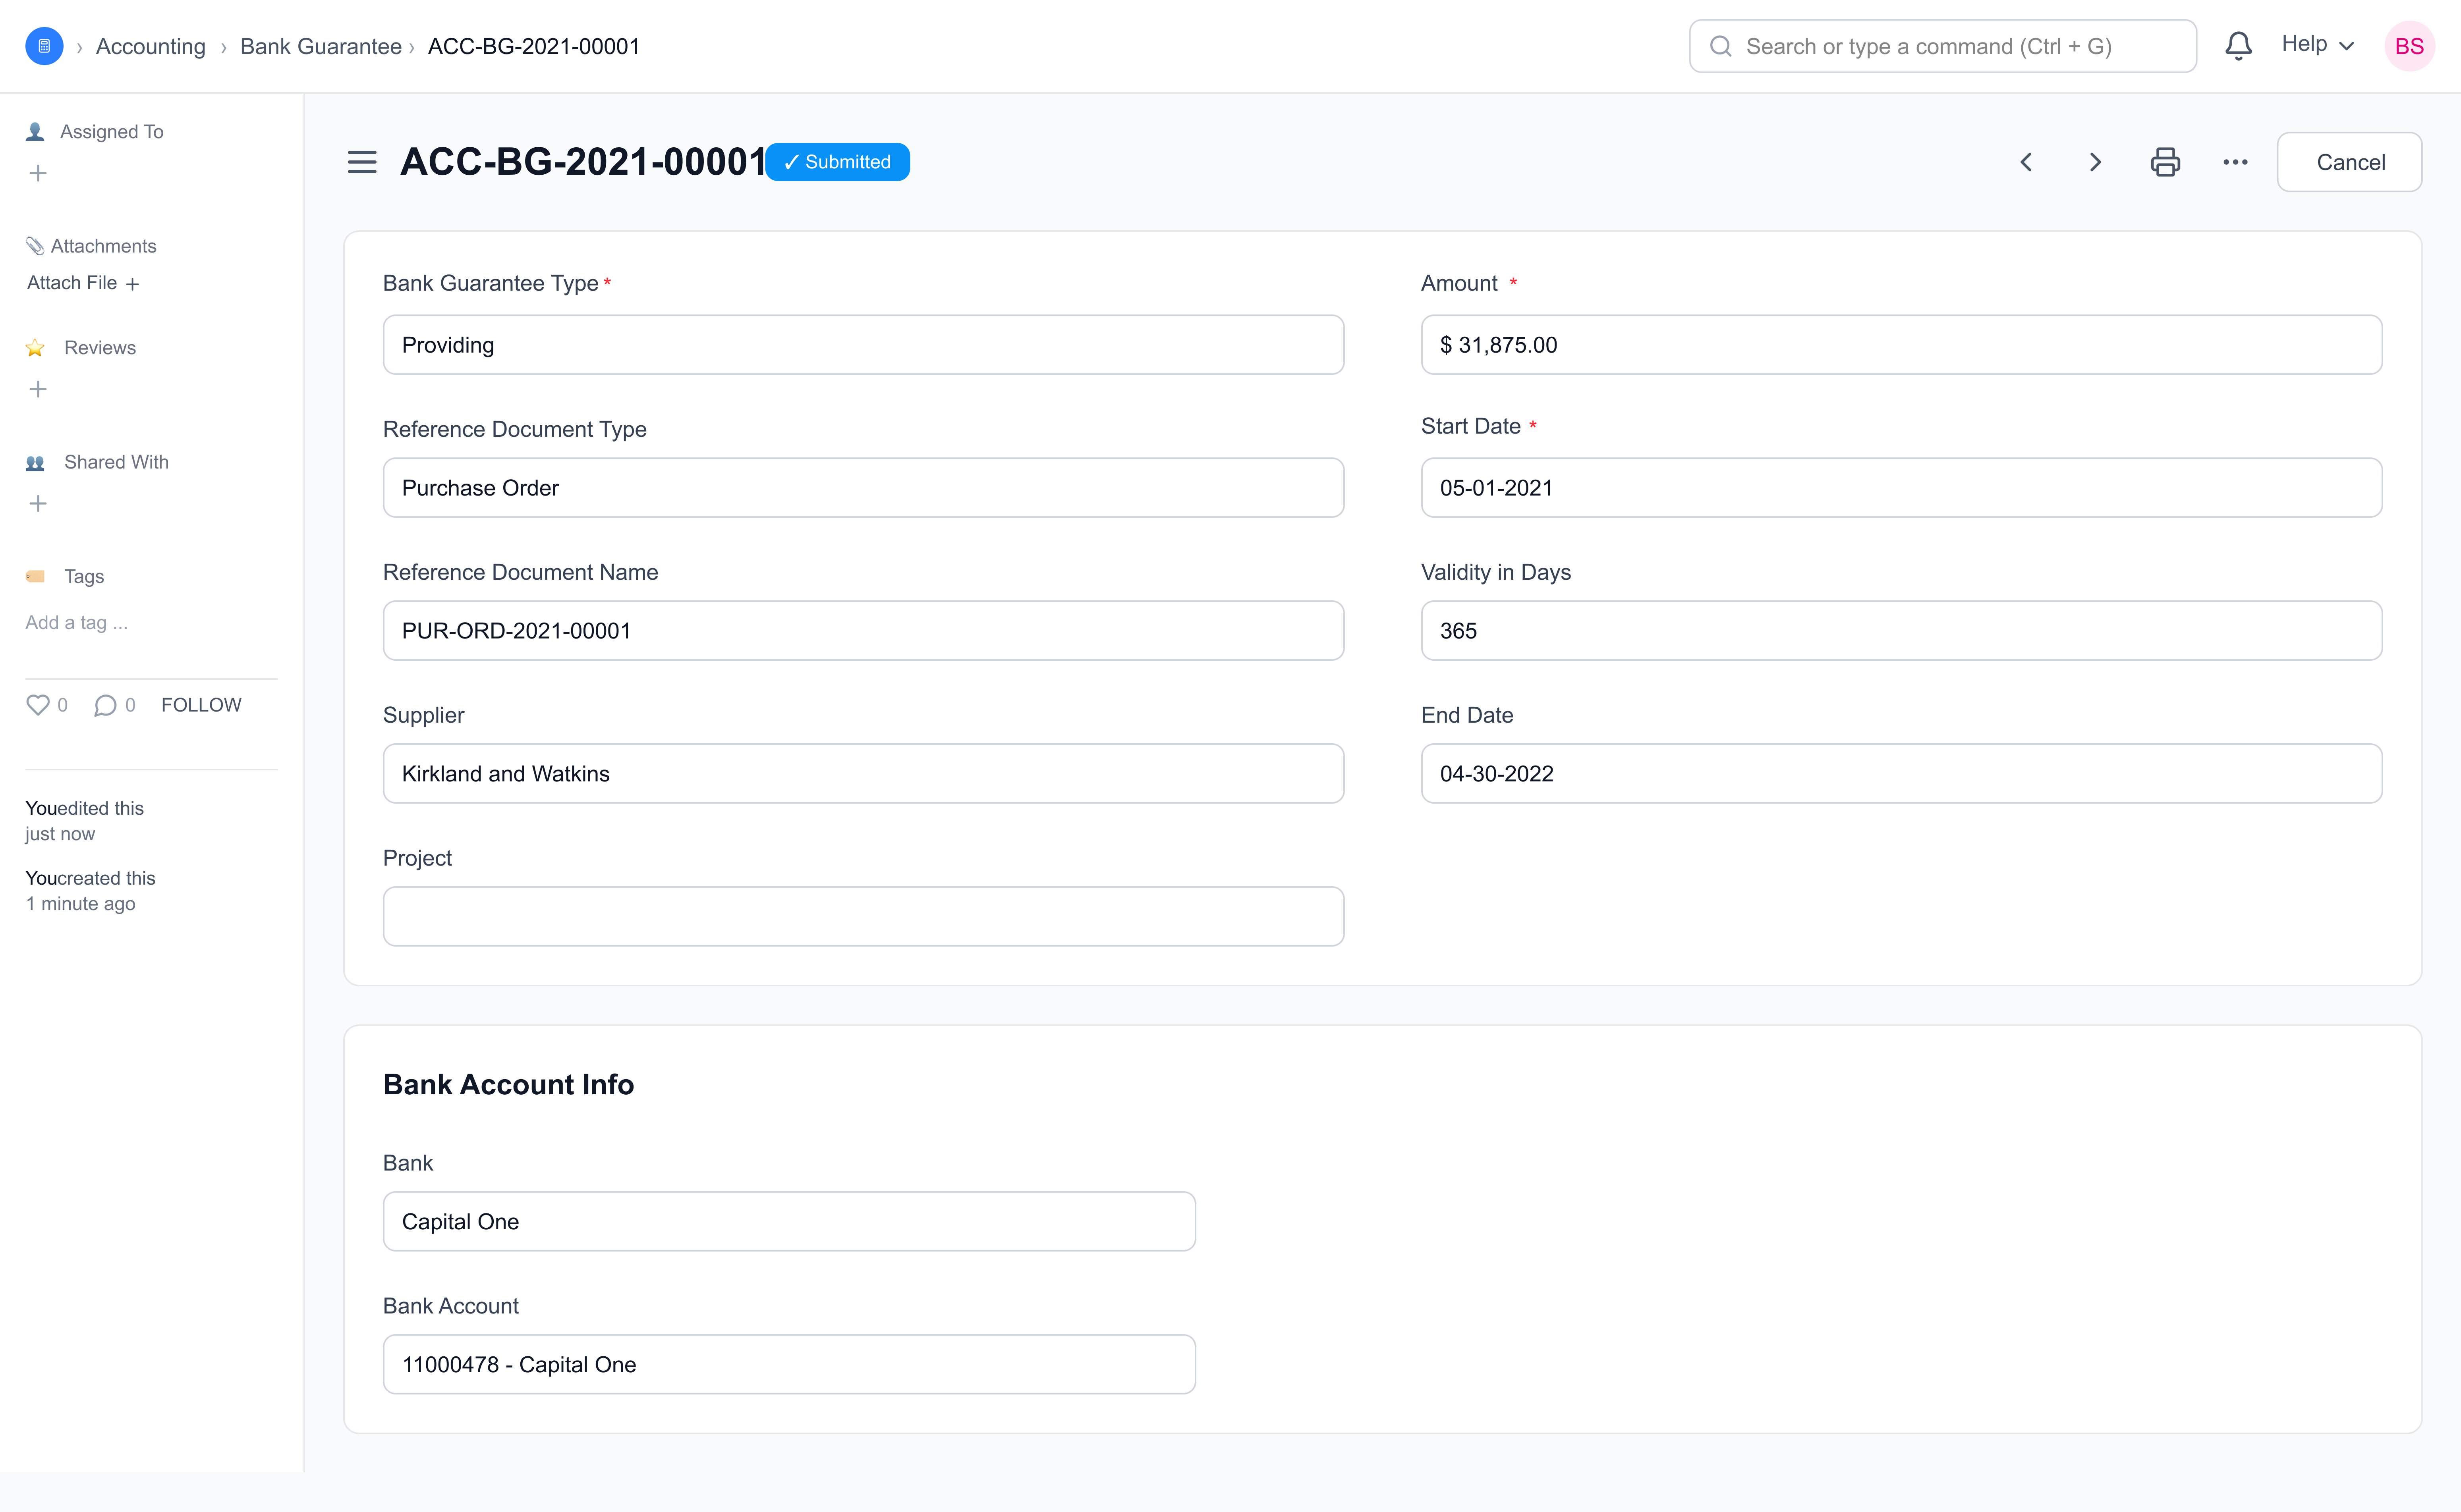This screenshot has height=1512, width=2461.
Task: Open the three-dots more options menu
Action: [2235, 162]
